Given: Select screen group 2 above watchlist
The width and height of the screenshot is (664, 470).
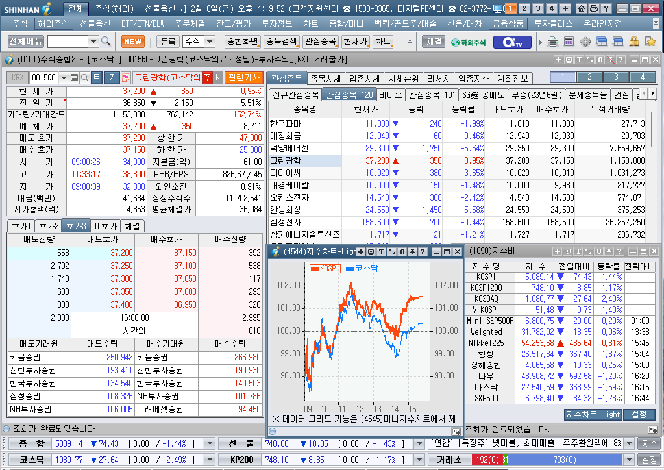Looking at the screenshot, I should (589, 77).
